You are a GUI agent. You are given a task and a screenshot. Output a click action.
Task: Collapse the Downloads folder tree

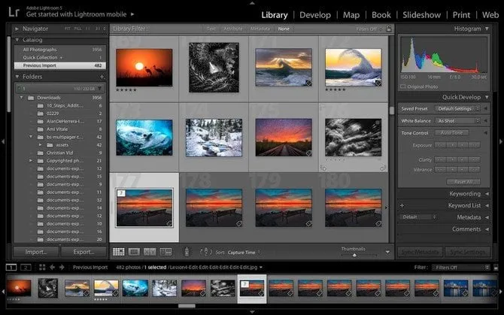coord(20,98)
